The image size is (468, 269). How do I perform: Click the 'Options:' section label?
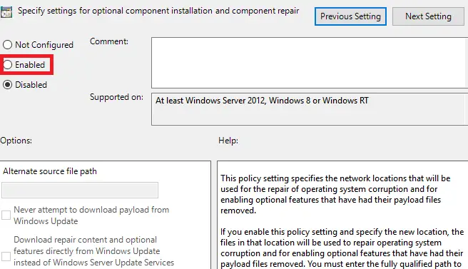pyautogui.click(x=16, y=141)
